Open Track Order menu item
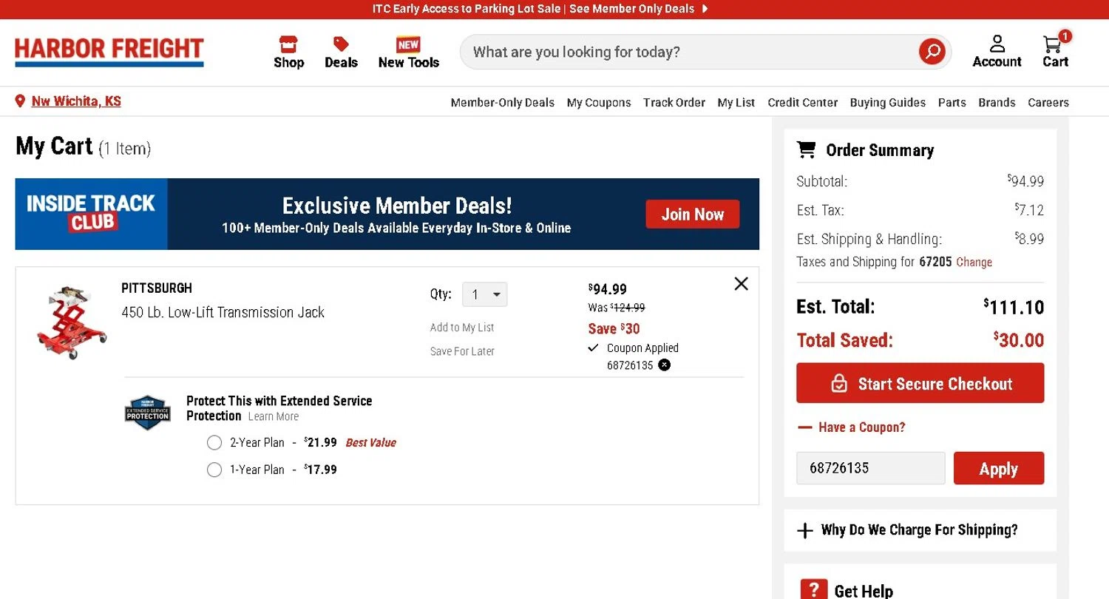The height and width of the screenshot is (599, 1109). (674, 103)
